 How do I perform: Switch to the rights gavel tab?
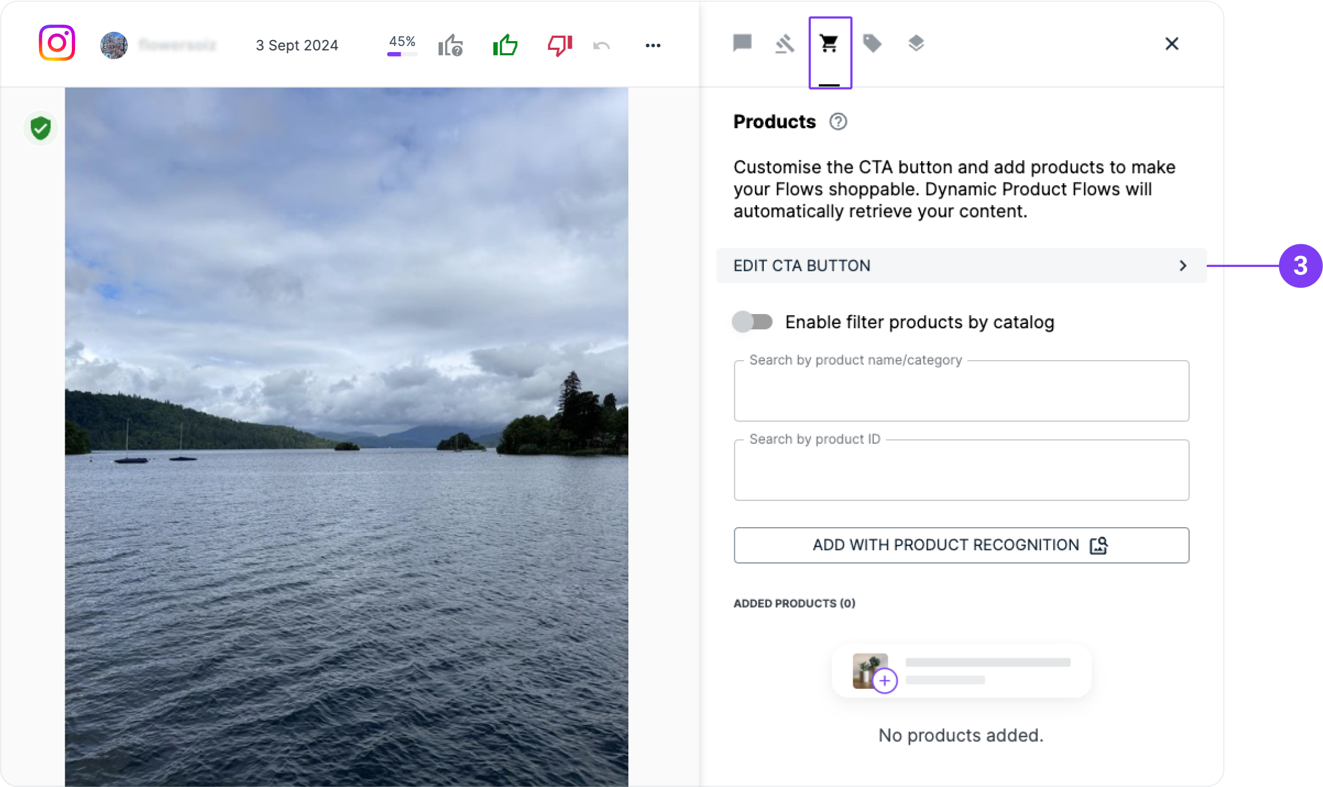(x=785, y=44)
